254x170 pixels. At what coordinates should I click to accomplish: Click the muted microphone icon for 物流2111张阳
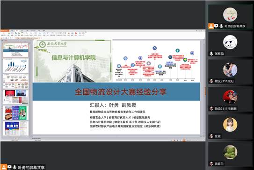[211, 81]
